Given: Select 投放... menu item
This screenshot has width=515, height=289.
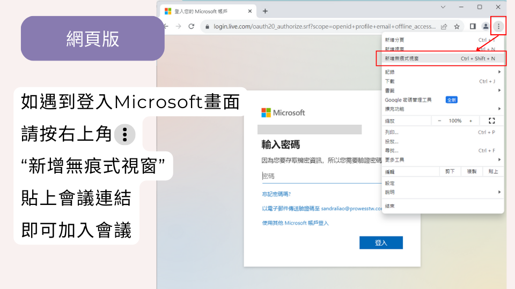Looking at the screenshot, I should coord(443,141).
